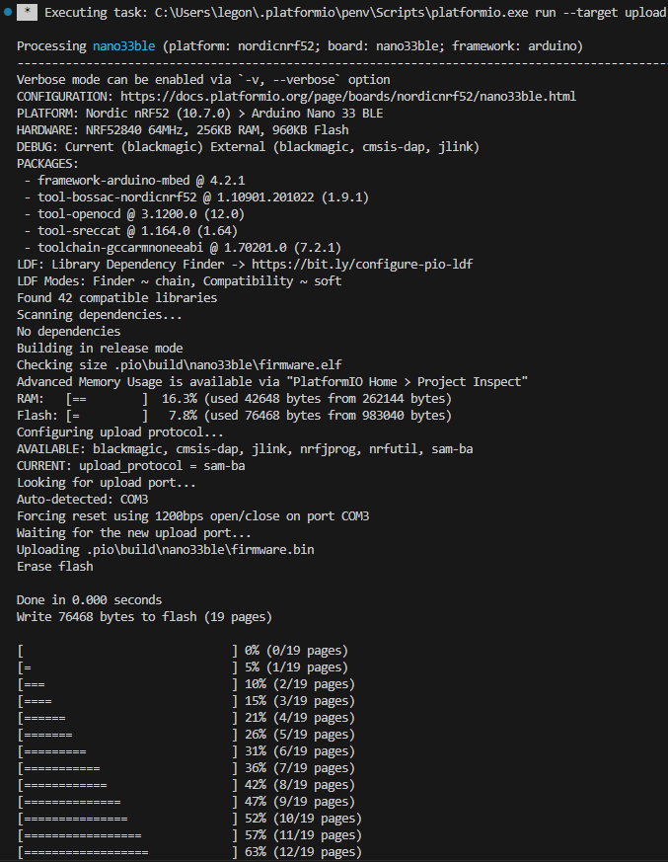Click the tool-openocd @ 3.1200.0 package line
This screenshot has width=668, height=862.
pyautogui.click(x=141, y=214)
